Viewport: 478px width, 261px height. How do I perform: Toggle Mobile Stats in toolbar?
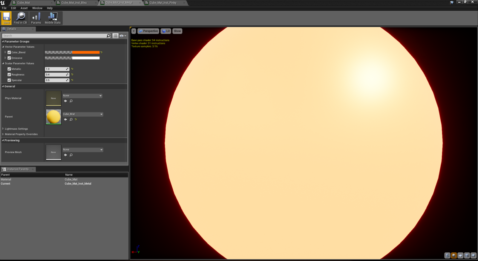pos(53,18)
